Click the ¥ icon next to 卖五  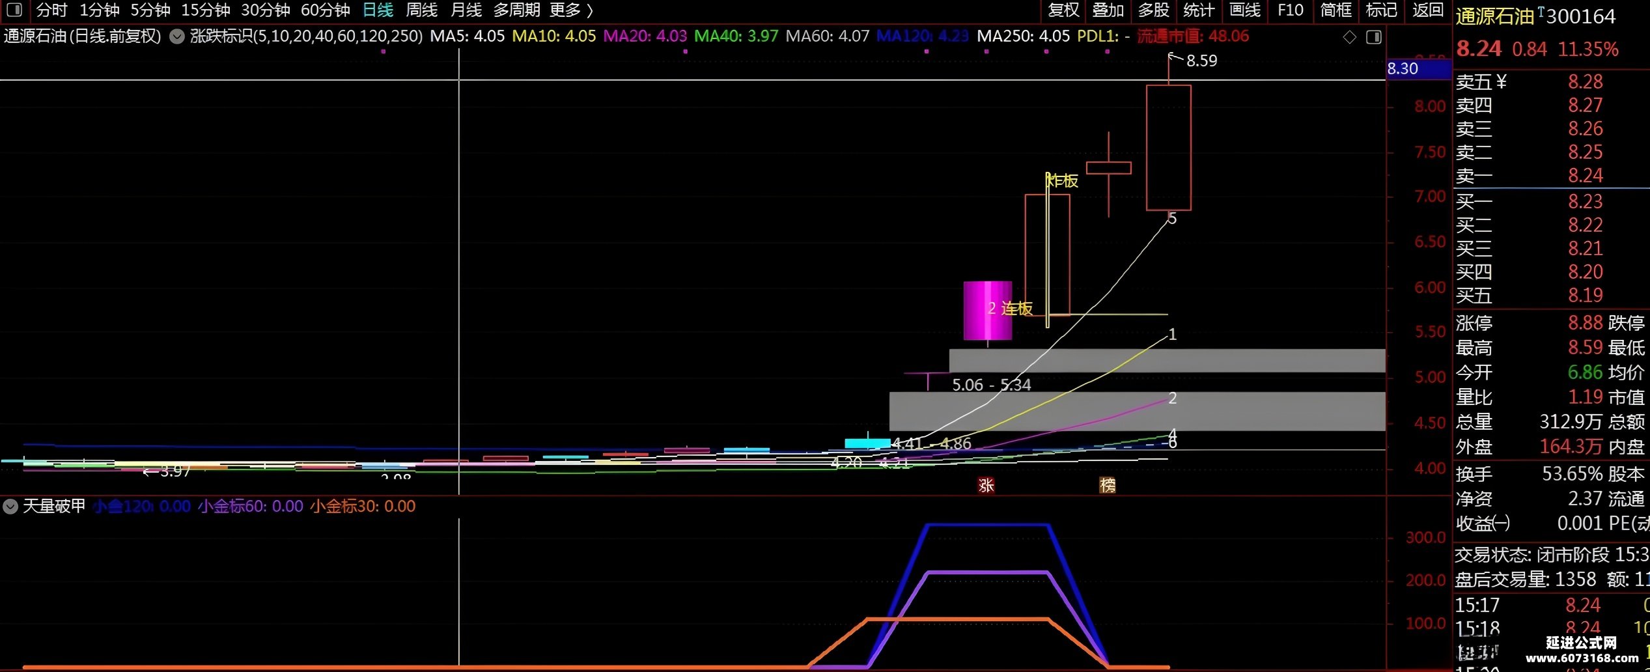point(1502,81)
